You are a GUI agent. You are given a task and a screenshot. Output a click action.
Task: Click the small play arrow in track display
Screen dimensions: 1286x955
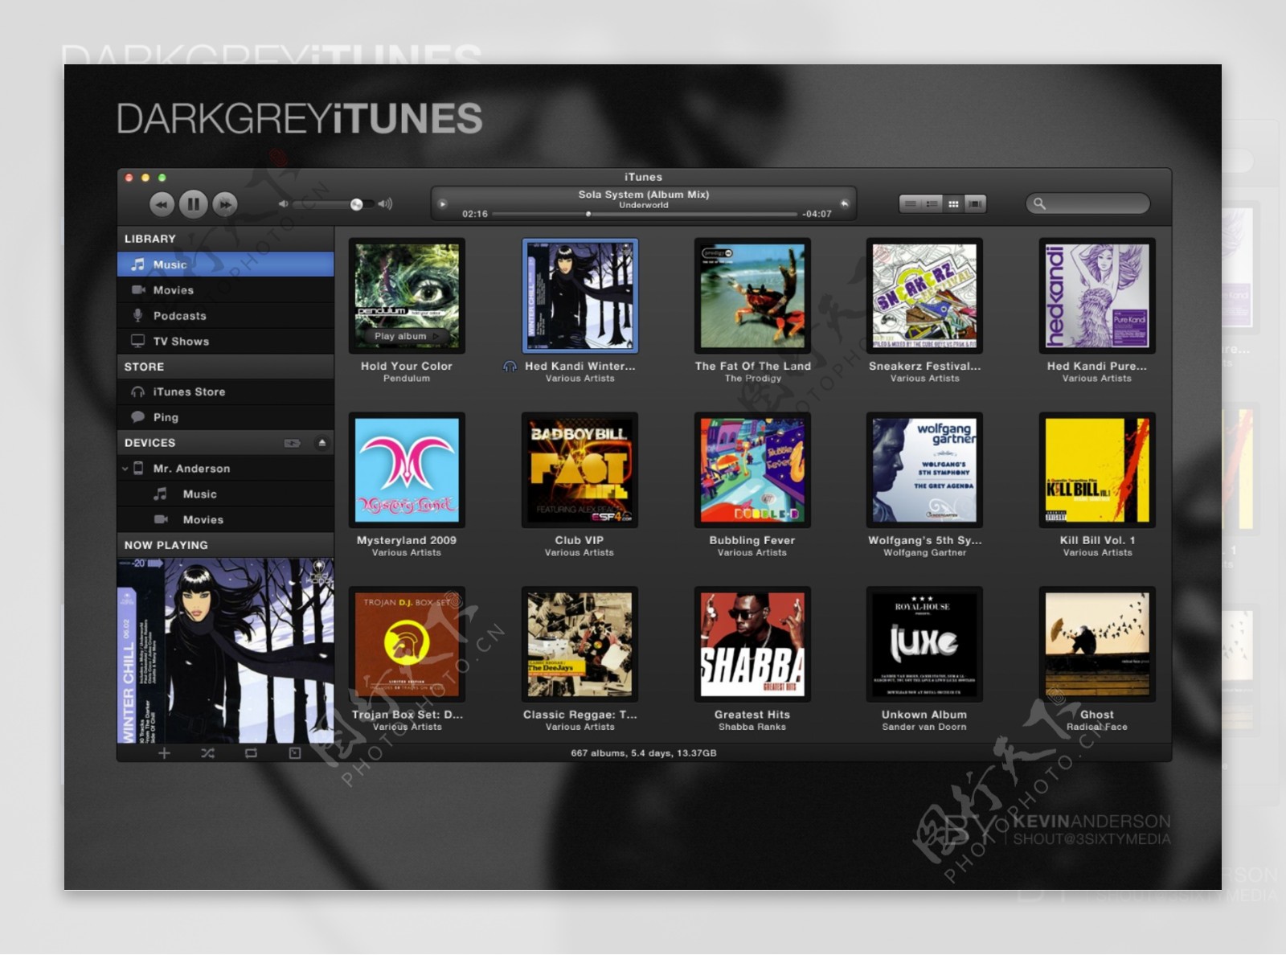click(x=442, y=203)
